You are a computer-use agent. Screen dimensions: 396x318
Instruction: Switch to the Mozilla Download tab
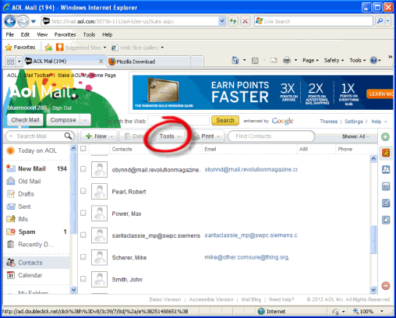click(x=149, y=62)
